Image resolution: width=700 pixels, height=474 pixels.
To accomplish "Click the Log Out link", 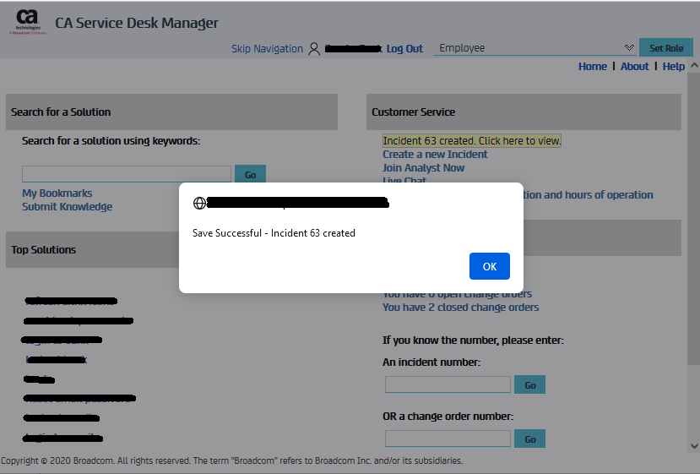I will [x=404, y=49].
